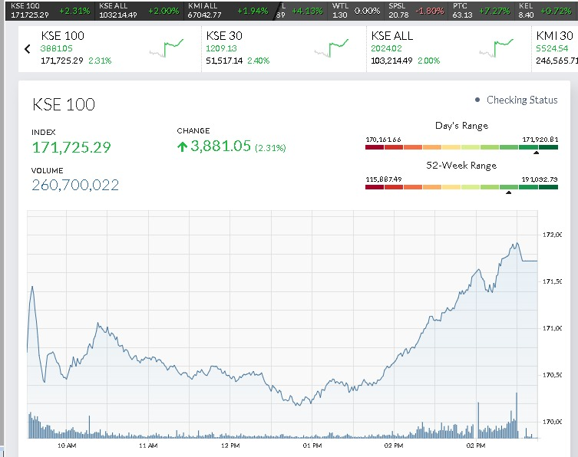
Task: Click the 12 PM time axis label
Action: click(x=230, y=445)
